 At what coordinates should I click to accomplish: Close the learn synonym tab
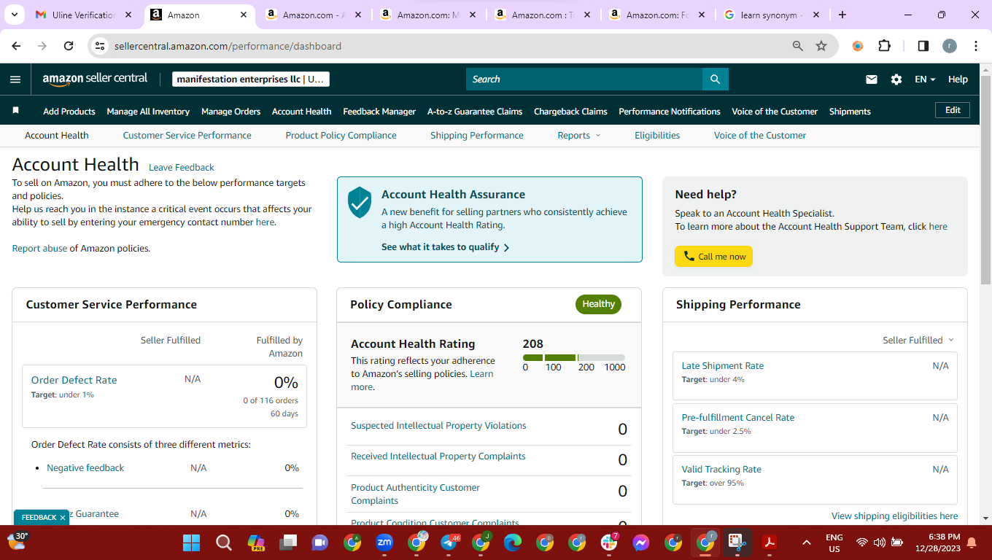click(816, 15)
